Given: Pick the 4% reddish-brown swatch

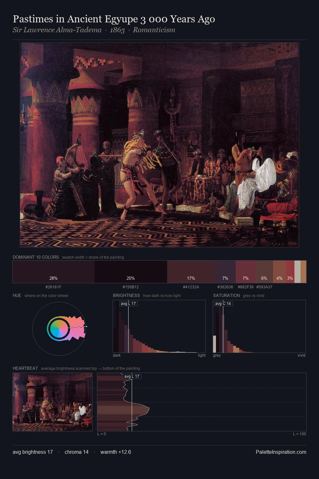Looking at the screenshot, I should click(279, 272).
